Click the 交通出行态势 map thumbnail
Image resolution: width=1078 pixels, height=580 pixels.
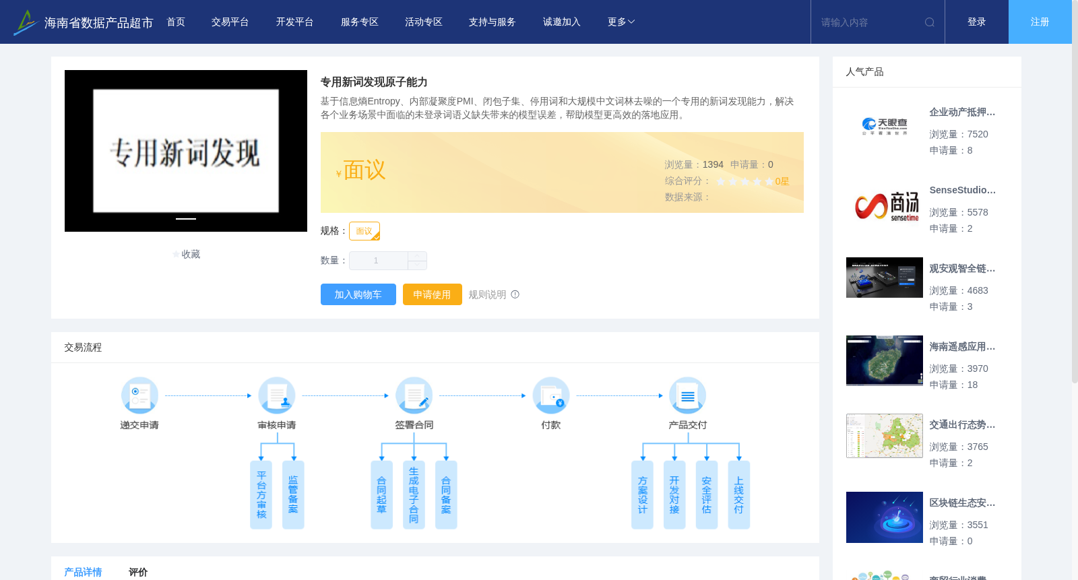[885, 436]
